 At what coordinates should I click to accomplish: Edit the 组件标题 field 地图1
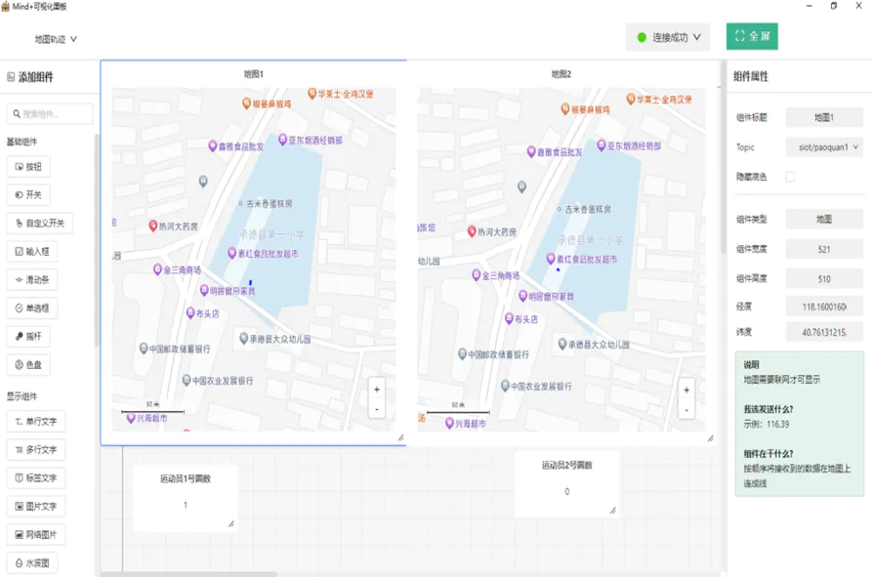pyautogui.click(x=824, y=117)
